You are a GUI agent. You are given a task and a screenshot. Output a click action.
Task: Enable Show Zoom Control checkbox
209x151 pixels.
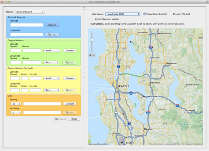[144, 14]
